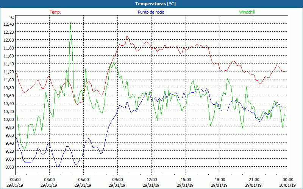
Task: Click the 9,20 y-axis value
Action: [10, 151]
